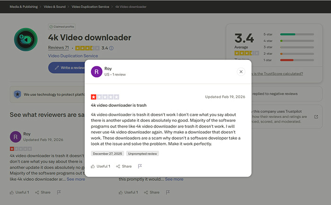Flag Roy's background review

pyautogui.click(x=59, y=192)
